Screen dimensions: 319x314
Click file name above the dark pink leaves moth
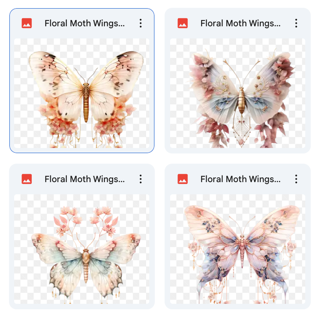pyautogui.click(x=240, y=24)
